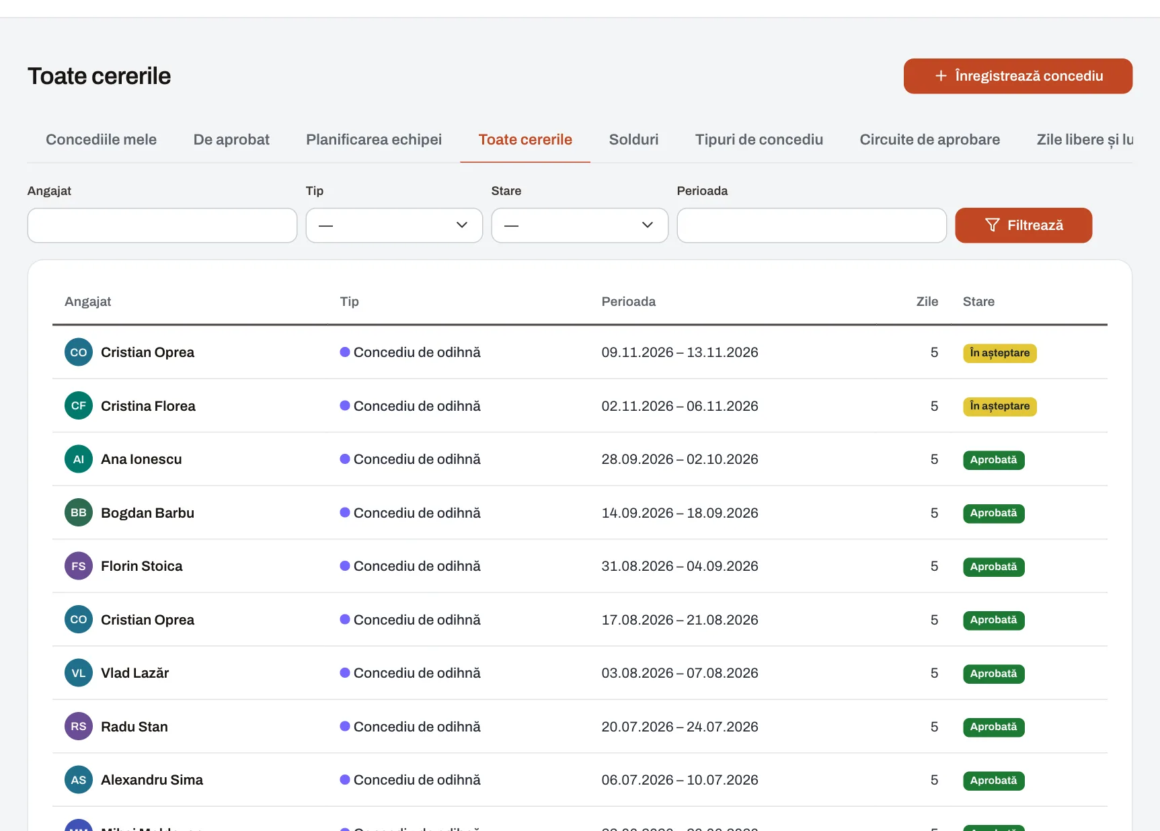Screen dimensions: 1160x831
Task: Focus the Perioada filter input
Action: [812, 225]
